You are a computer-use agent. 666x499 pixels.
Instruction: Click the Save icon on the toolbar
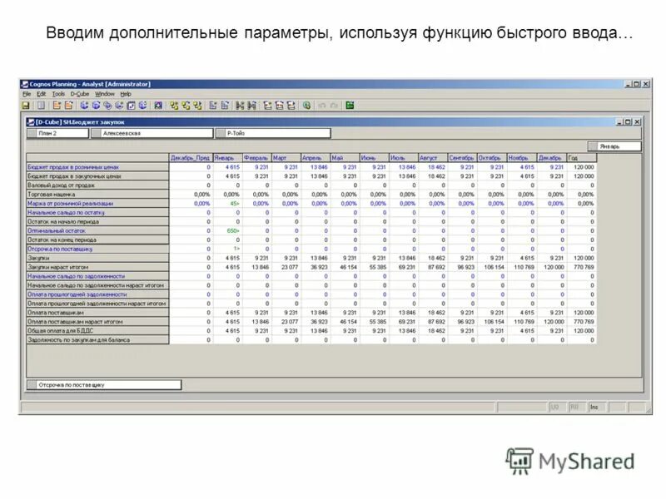tap(26, 104)
